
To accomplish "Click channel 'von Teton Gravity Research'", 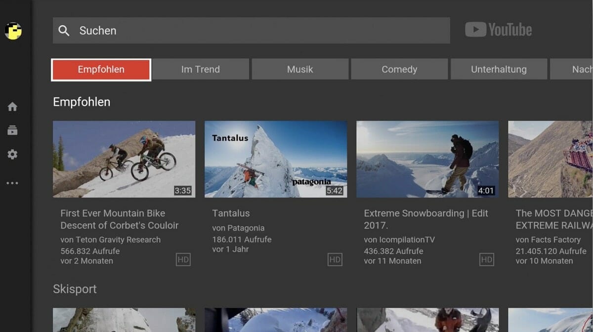I will pos(110,240).
